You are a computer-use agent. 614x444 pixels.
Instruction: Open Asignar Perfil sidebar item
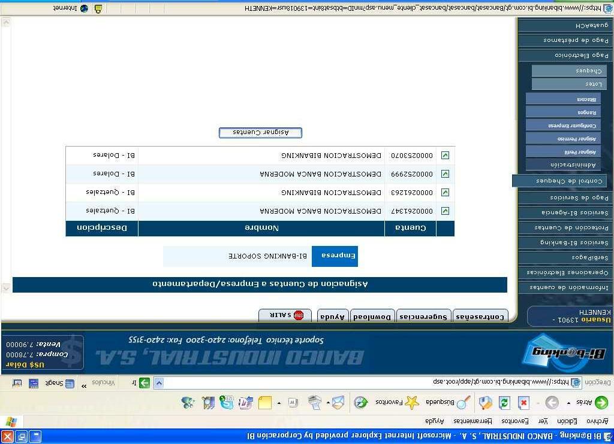point(563,152)
